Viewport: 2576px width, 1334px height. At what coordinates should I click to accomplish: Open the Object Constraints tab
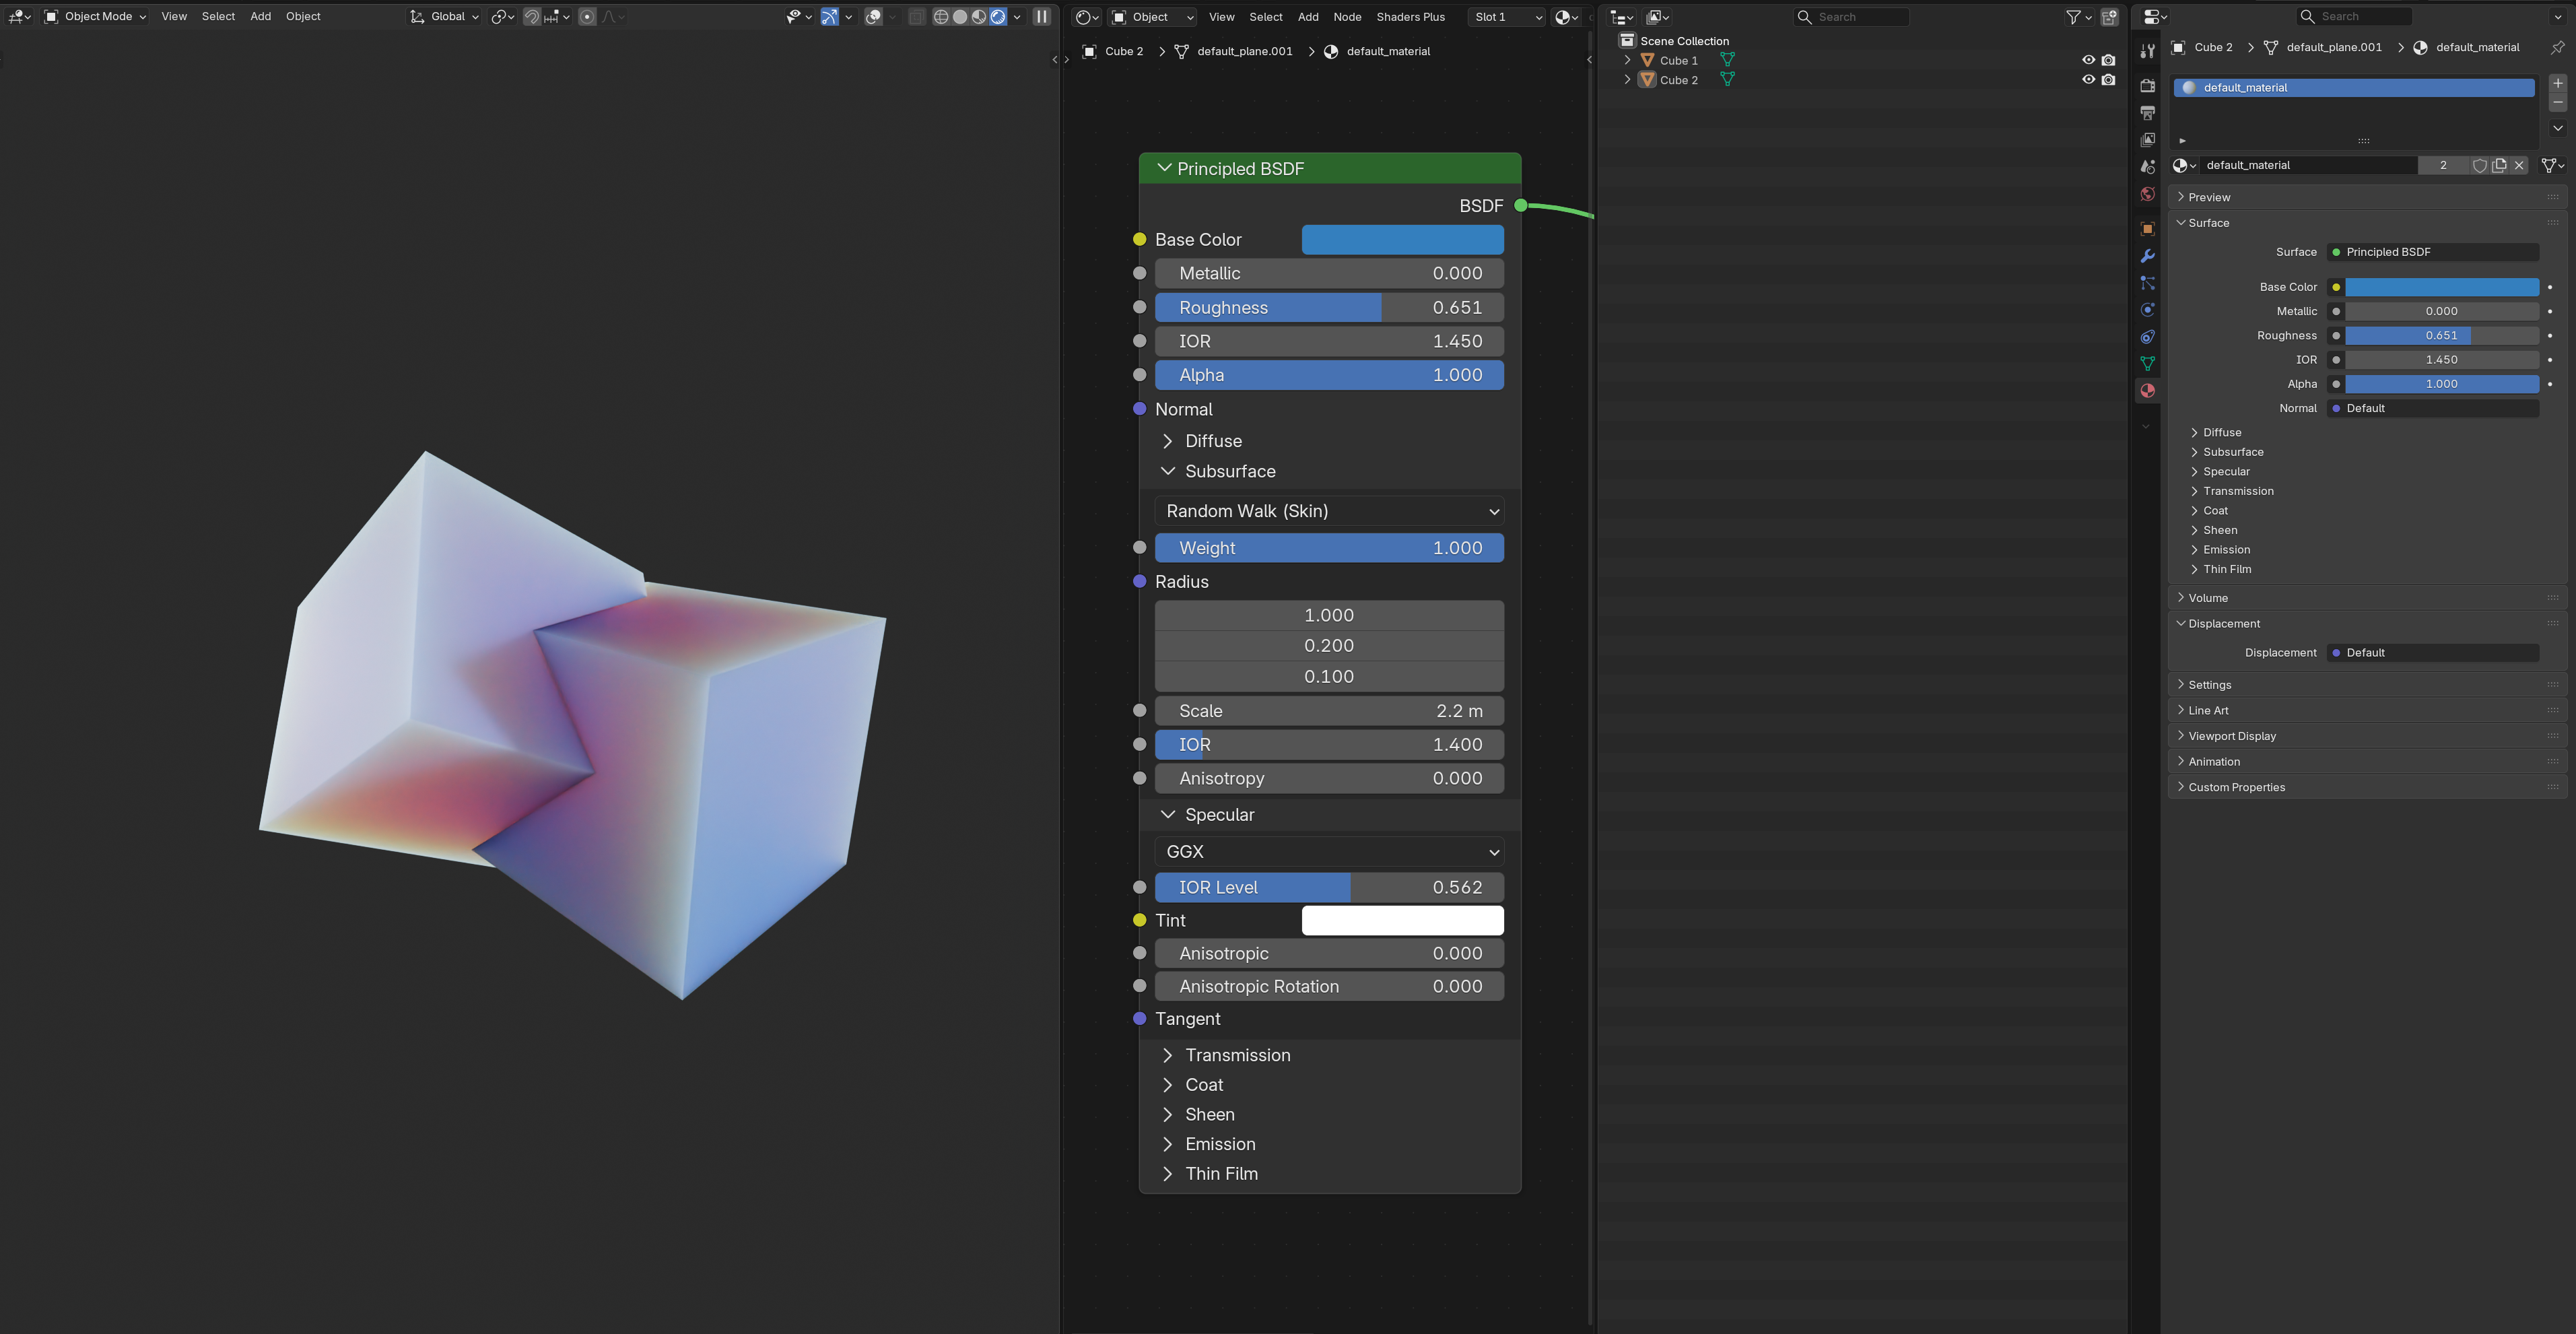click(2147, 337)
